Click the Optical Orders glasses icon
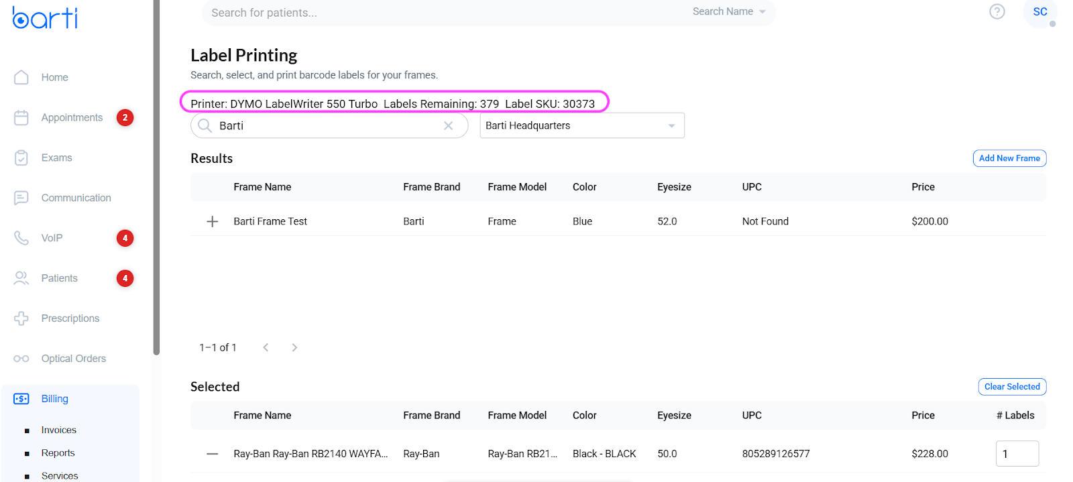Image resolution: width=1073 pixels, height=482 pixels. (x=21, y=359)
